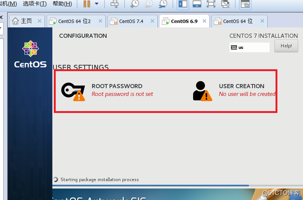Switch to Unity mode via its toolbar icon

[225, 4]
